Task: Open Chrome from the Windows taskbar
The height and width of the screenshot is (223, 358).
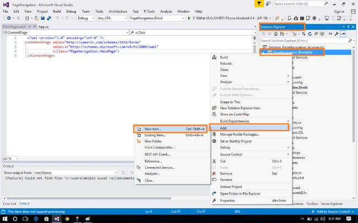Action: pyautogui.click(x=68, y=218)
